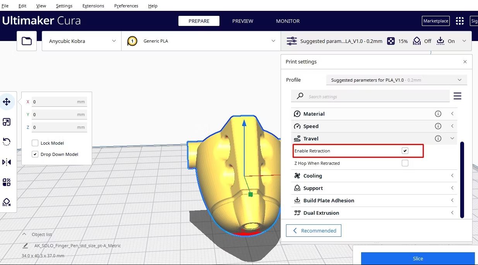Screen dimensions: 478x265
Task: Open the Extensions menu
Action: (x=93, y=6)
